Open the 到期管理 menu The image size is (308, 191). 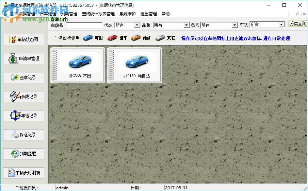point(69,14)
